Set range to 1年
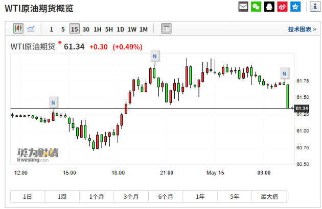 coord(200,197)
